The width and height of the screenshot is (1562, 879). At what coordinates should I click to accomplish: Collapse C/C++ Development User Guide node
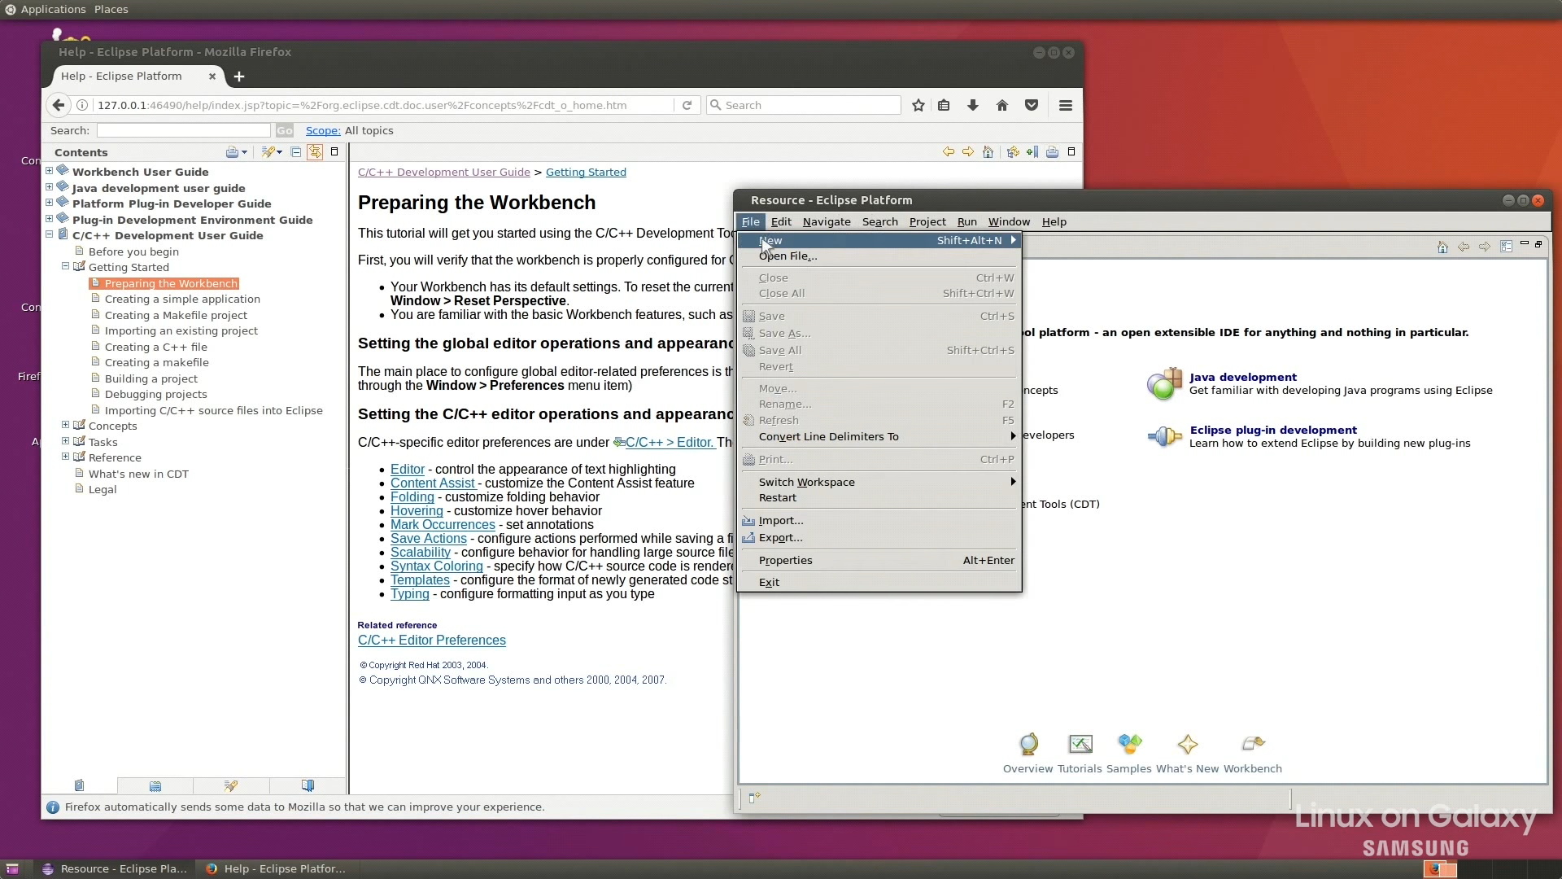coord(50,234)
